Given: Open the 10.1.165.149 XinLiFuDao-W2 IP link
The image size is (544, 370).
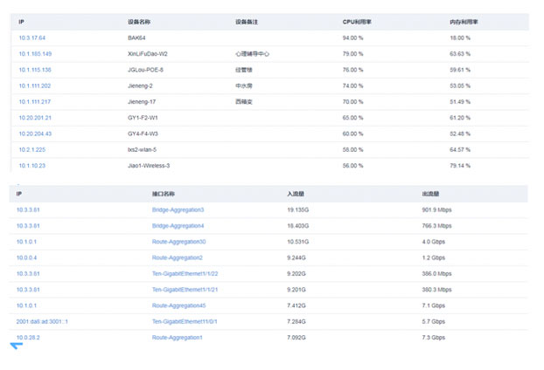Looking at the screenshot, I should 35,54.
